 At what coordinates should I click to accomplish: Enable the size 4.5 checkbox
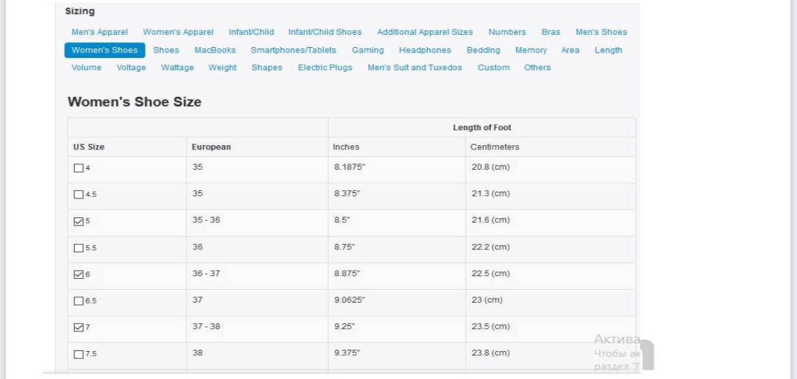(x=78, y=194)
